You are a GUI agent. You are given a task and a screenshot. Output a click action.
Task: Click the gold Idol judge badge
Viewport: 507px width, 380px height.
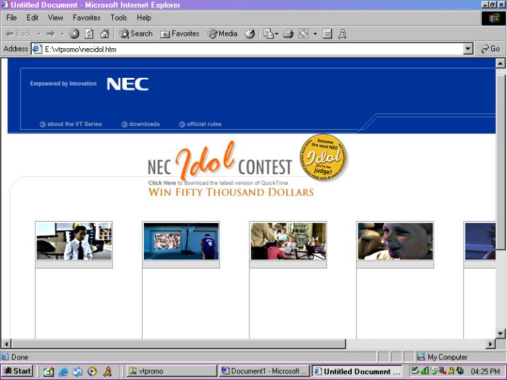point(323,158)
